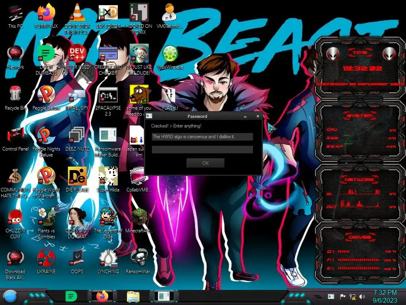Viewport: 406px width, 305px height.
Task: Click the right alien head in TIME widget
Action: click(389, 54)
